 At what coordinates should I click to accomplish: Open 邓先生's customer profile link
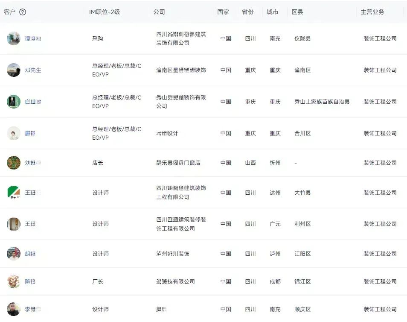click(33, 70)
